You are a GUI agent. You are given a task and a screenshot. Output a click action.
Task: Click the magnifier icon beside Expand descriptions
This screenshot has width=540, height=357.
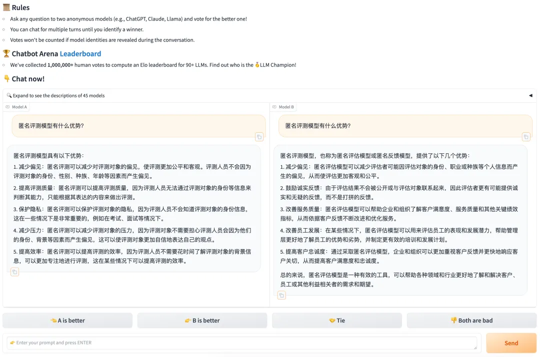(x=9, y=95)
